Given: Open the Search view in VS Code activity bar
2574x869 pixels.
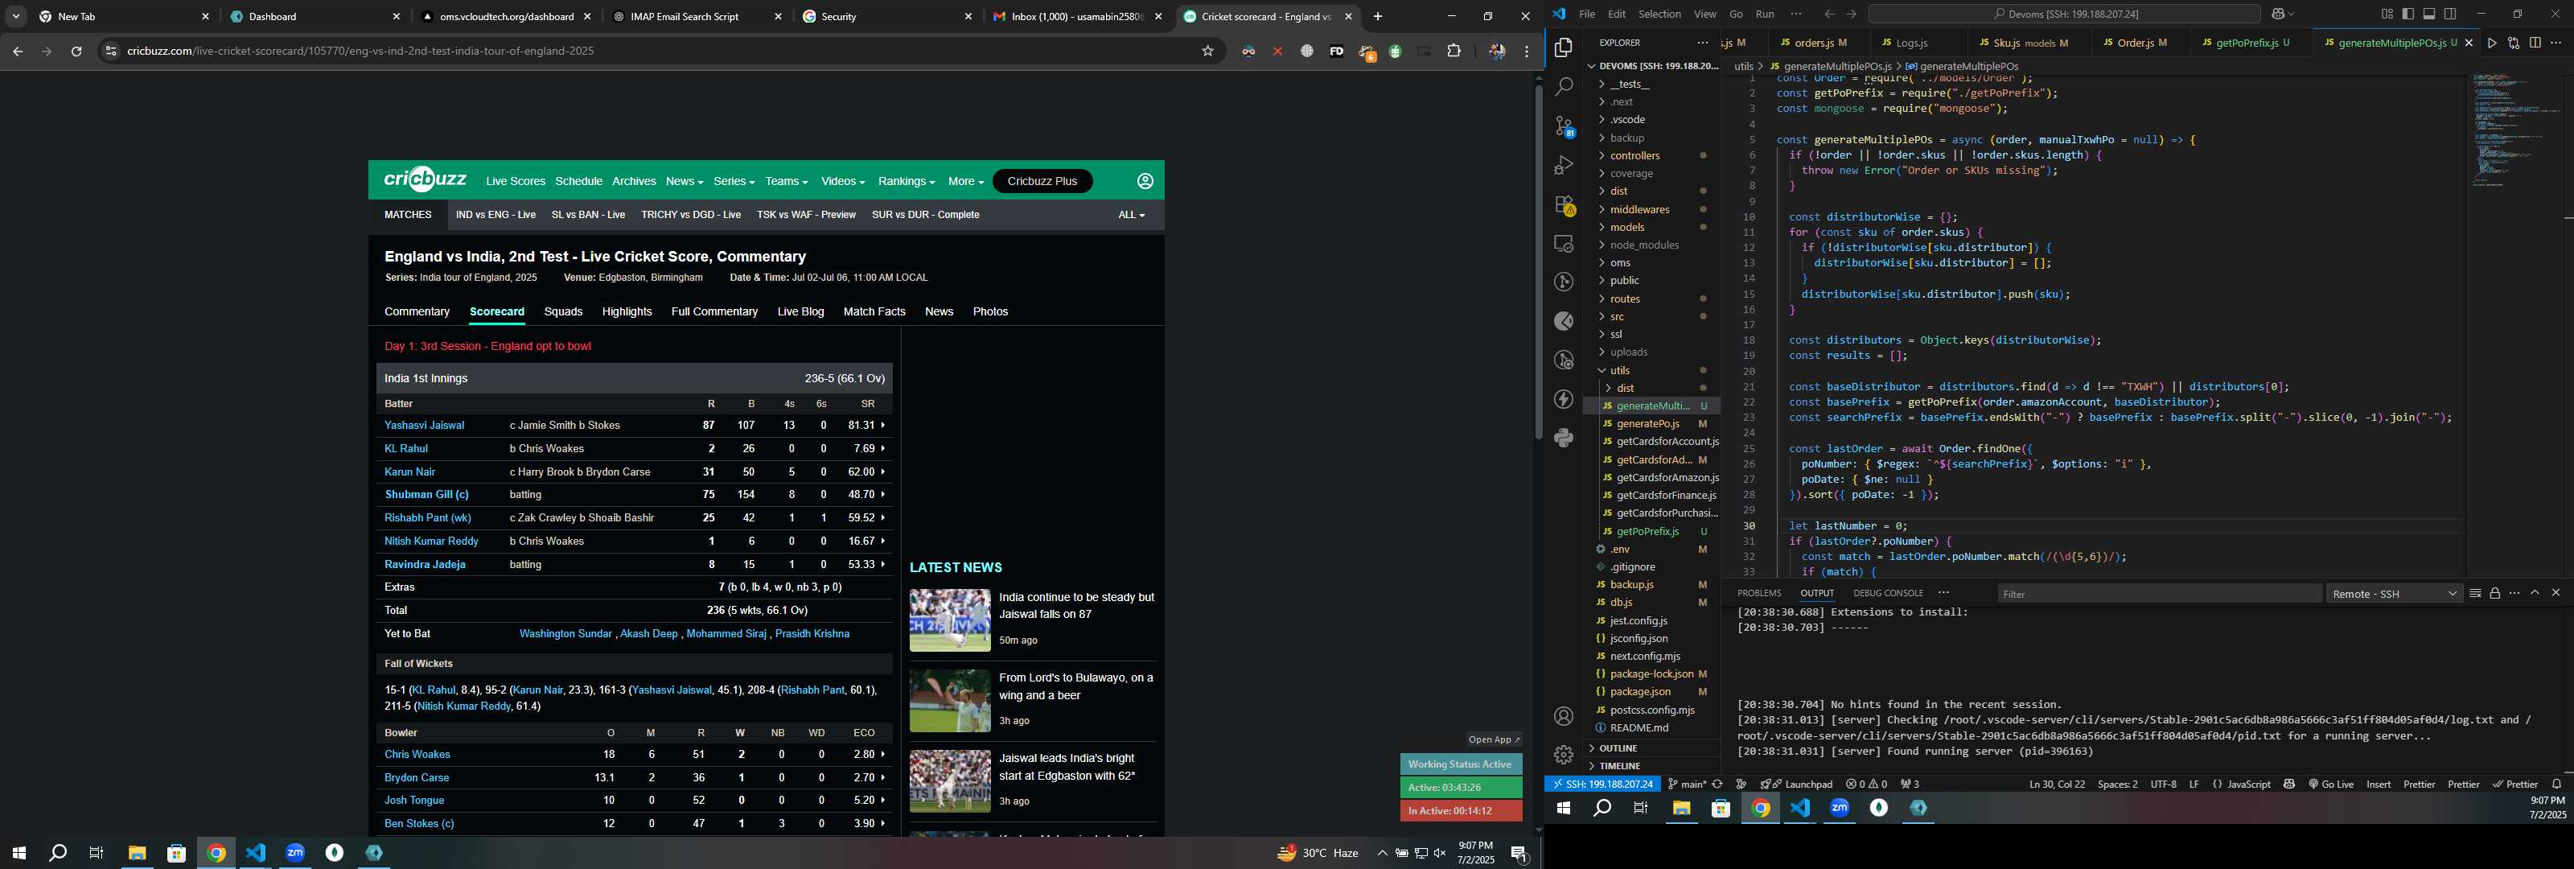Looking at the screenshot, I should [x=1564, y=87].
